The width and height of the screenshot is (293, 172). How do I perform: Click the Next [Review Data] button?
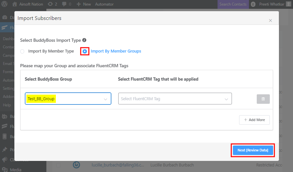(x=252, y=150)
